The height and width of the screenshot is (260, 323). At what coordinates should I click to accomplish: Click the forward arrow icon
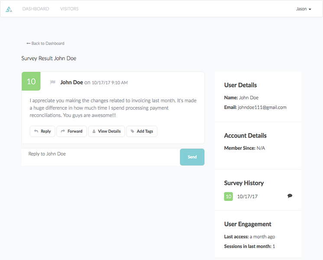[63, 131]
